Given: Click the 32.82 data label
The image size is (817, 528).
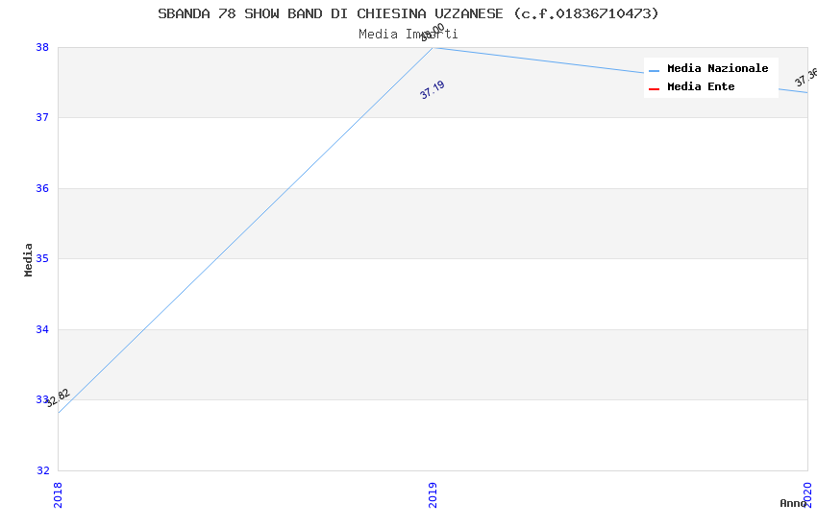Looking at the screenshot, I should (58, 398).
